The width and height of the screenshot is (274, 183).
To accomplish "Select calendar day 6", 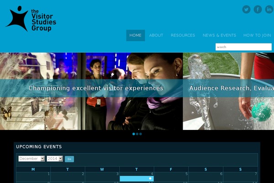I will [221, 174].
